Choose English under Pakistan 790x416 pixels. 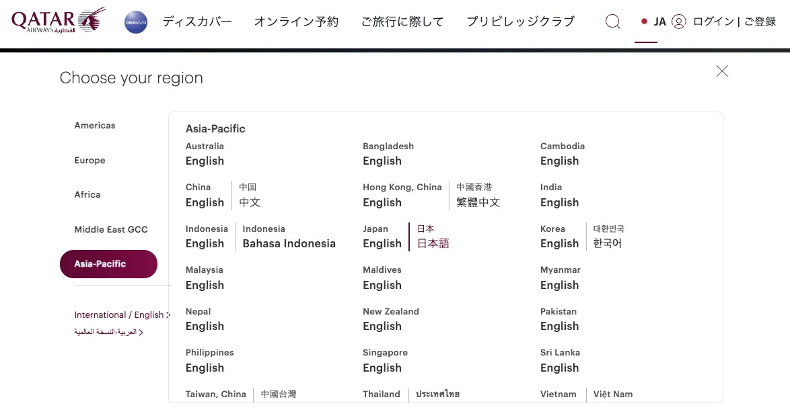point(559,327)
